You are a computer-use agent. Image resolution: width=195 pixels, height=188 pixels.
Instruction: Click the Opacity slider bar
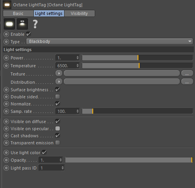129,160
